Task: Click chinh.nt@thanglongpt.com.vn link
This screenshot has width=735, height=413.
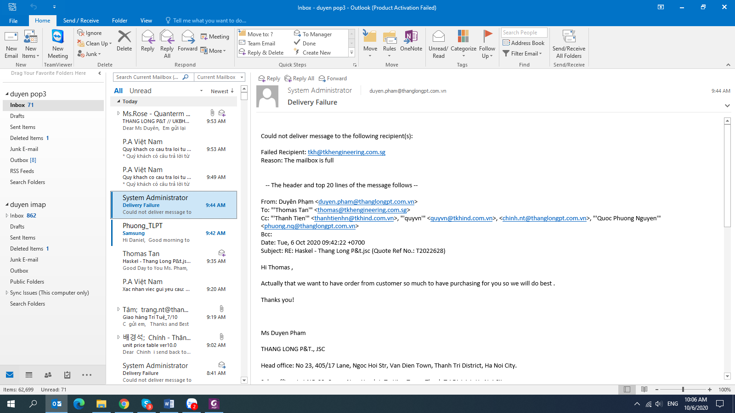Action: coord(544,218)
